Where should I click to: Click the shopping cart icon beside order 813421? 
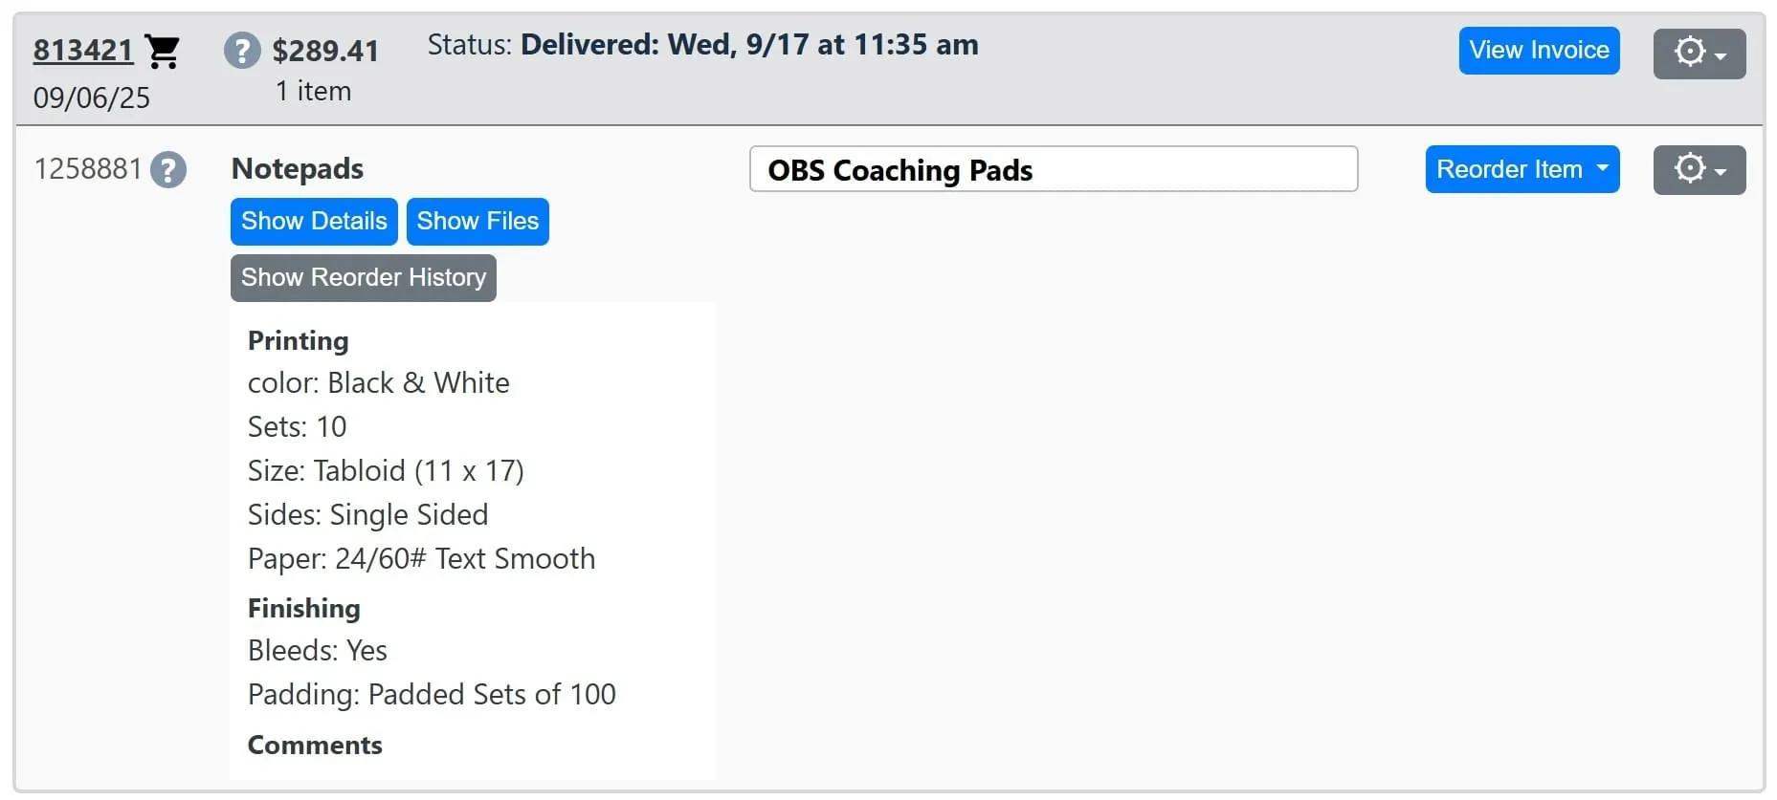click(163, 52)
